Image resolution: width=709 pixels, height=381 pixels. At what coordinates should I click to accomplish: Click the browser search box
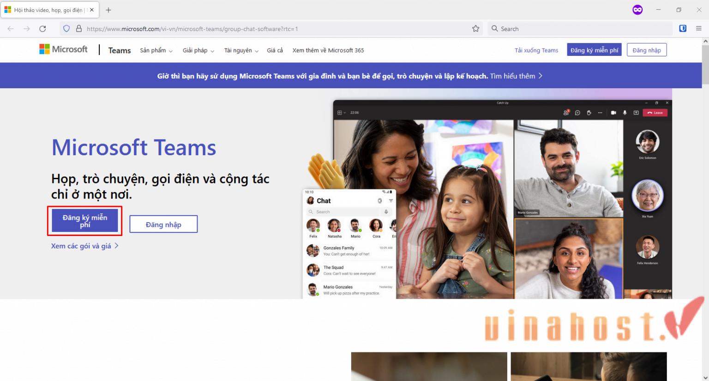(580, 29)
